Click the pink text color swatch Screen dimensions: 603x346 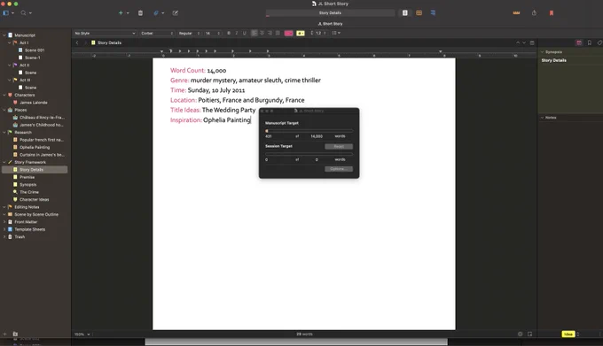289,34
